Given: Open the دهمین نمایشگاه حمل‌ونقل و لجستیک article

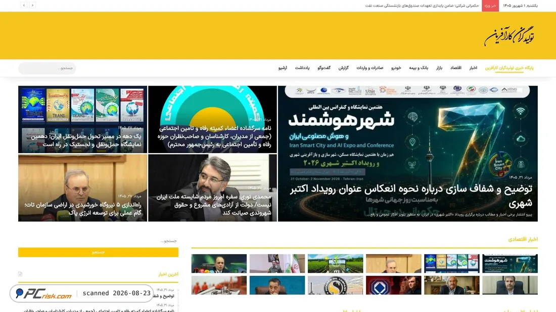Looking at the screenshot, I should coord(82,119).
